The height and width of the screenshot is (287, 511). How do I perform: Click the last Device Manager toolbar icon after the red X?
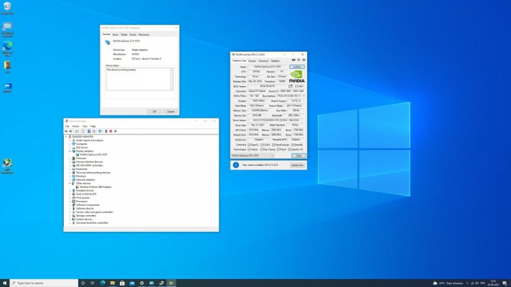[x=116, y=131]
